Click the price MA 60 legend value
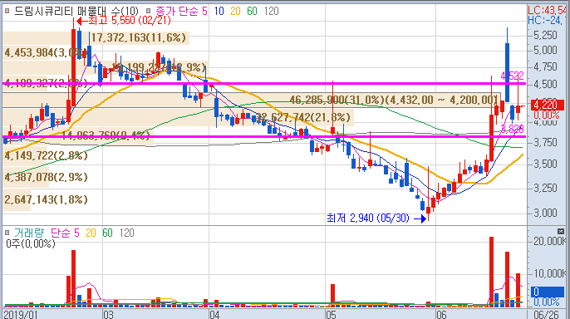Image resolution: width=570 pixels, height=319 pixels. 252,11
